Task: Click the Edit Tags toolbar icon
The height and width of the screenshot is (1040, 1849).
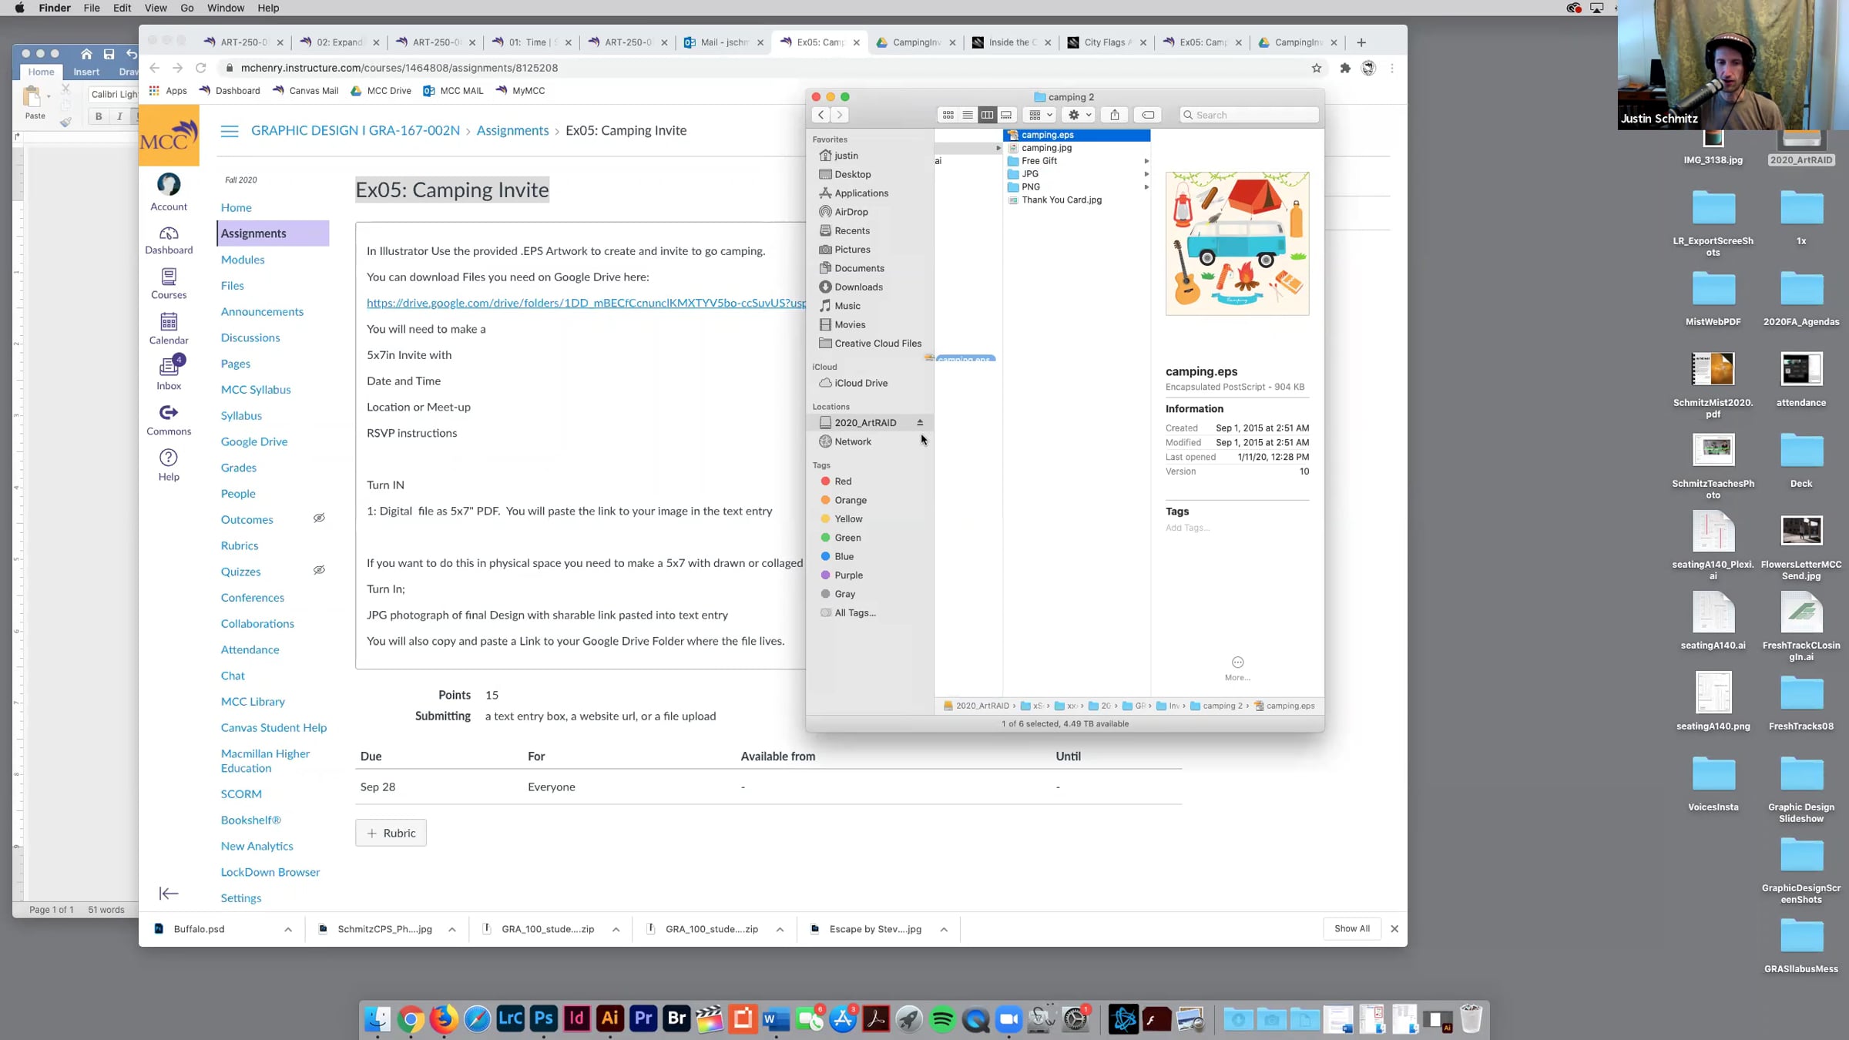Action: pyautogui.click(x=1148, y=115)
